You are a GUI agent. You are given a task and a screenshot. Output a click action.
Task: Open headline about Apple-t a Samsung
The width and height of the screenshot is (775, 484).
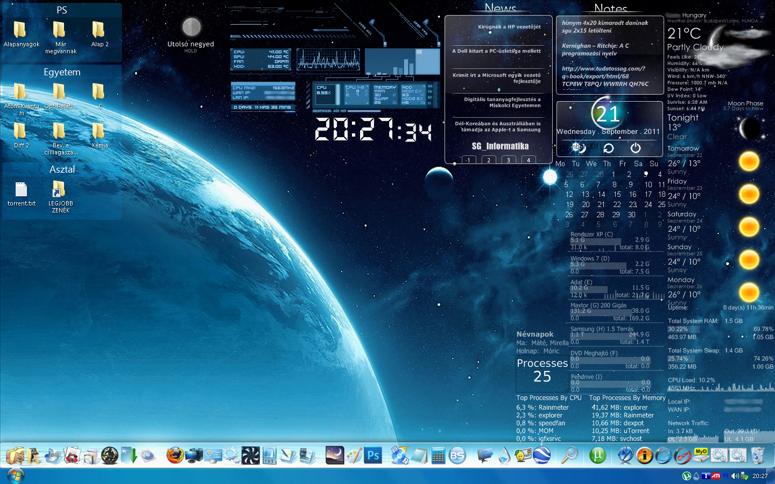(498, 126)
